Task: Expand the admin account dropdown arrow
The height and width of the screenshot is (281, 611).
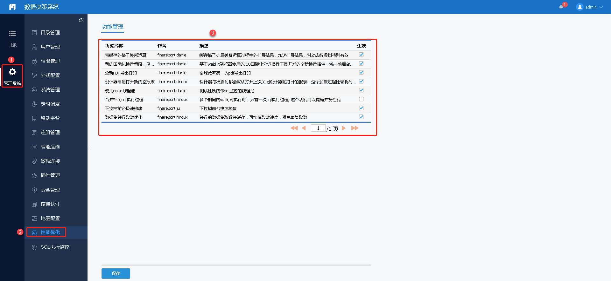Action: tap(601, 7)
